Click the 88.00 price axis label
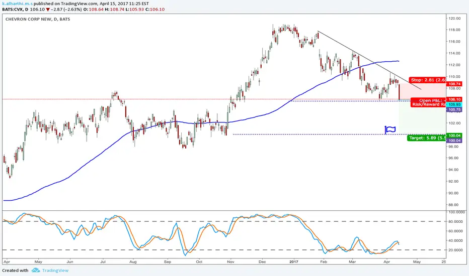 click(x=453, y=205)
